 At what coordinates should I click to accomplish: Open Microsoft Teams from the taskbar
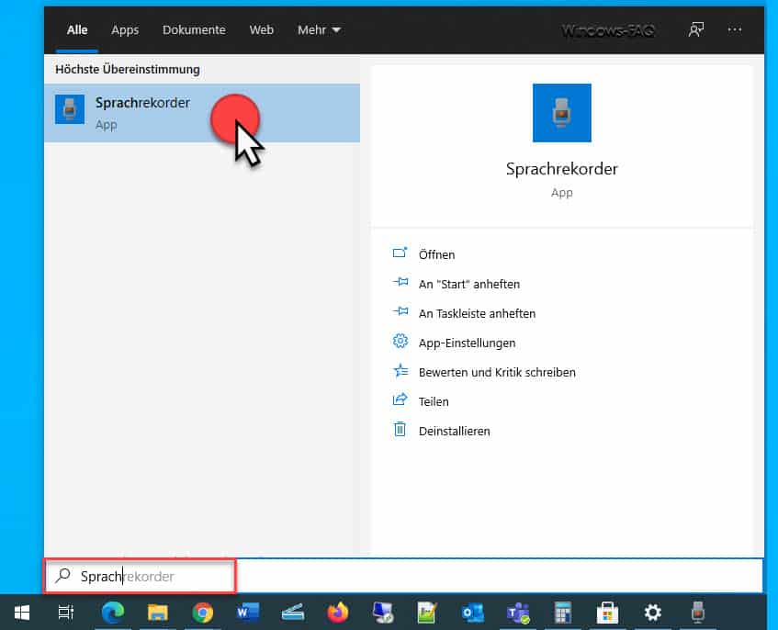(x=518, y=613)
